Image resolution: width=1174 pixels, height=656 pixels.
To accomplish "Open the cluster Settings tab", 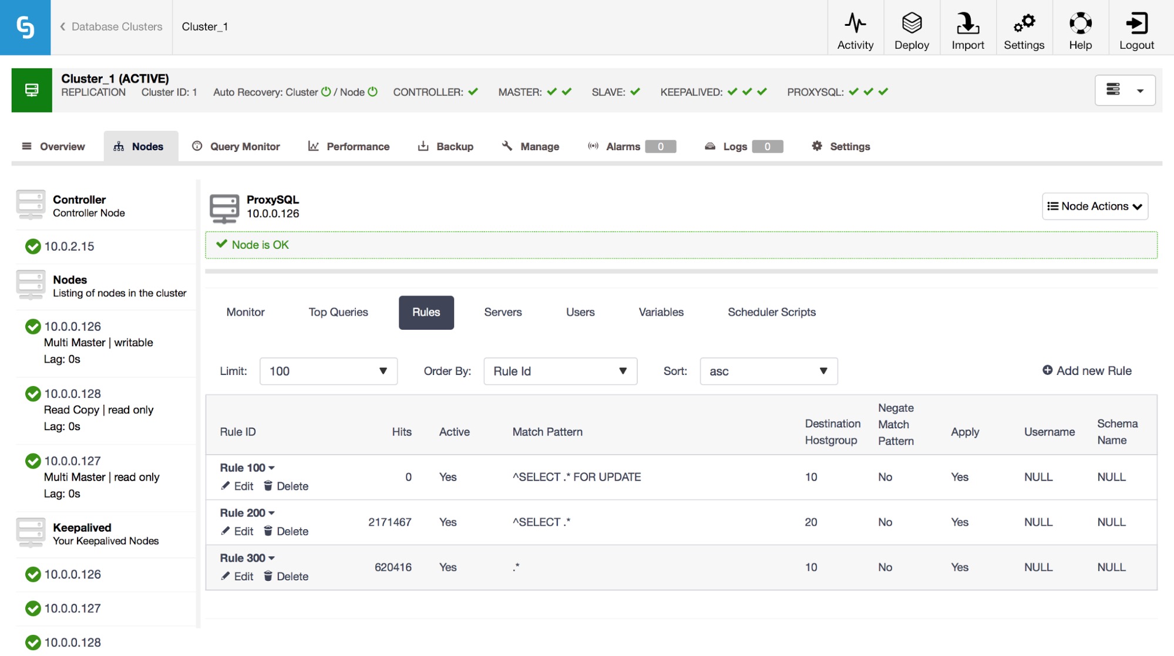I will click(x=840, y=146).
